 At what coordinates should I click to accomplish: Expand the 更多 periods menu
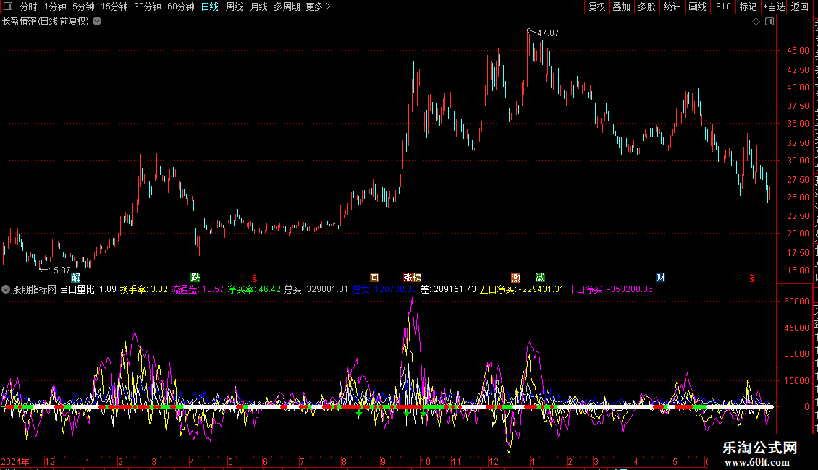pos(319,7)
